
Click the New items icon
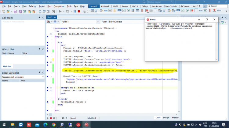tap(3, 11)
